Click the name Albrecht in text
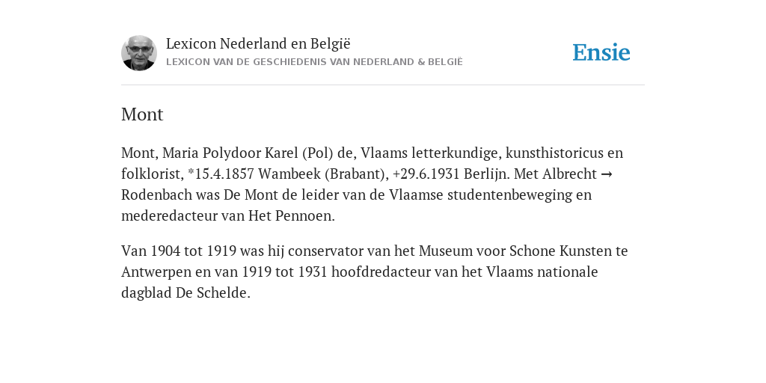 (567, 174)
